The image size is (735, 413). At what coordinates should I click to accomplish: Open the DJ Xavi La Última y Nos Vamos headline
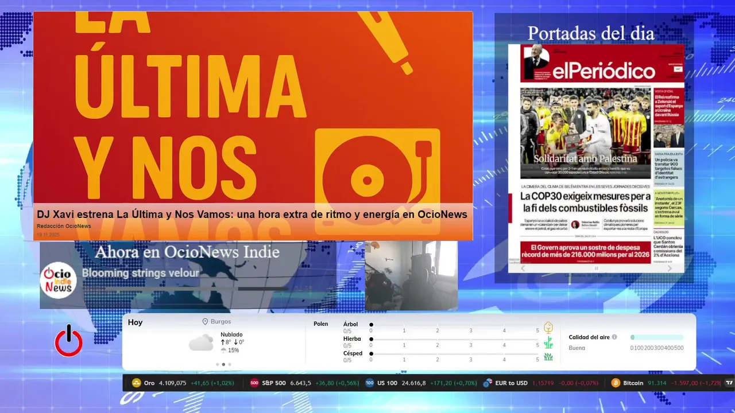252,214
